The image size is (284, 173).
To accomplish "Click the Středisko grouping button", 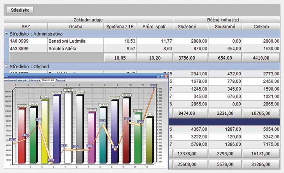I will pos(20,10).
